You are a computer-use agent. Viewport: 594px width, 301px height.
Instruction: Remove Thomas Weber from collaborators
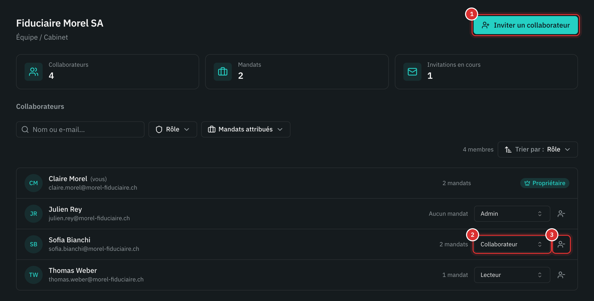click(561, 275)
